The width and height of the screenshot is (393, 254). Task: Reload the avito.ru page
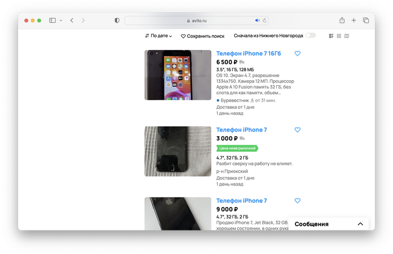click(x=264, y=21)
